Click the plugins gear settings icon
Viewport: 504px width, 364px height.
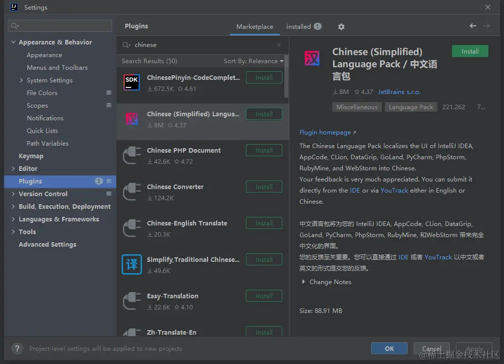pyautogui.click(x=341, y=27)
